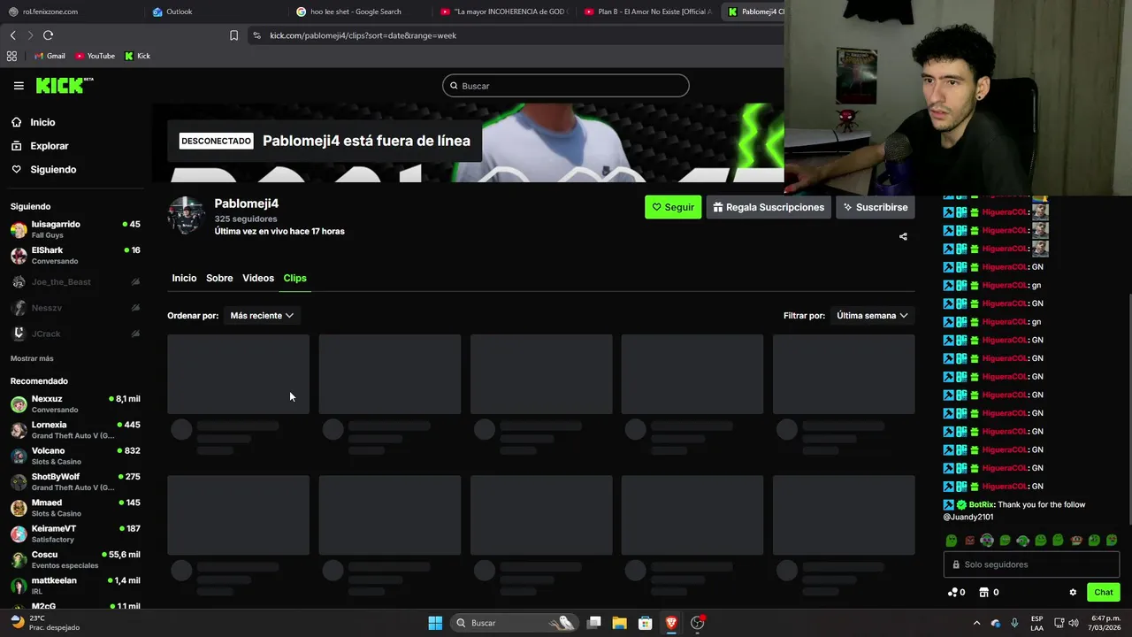
Task: Expand Mostrar más in Siguiendo list
Action: point(32,358)
